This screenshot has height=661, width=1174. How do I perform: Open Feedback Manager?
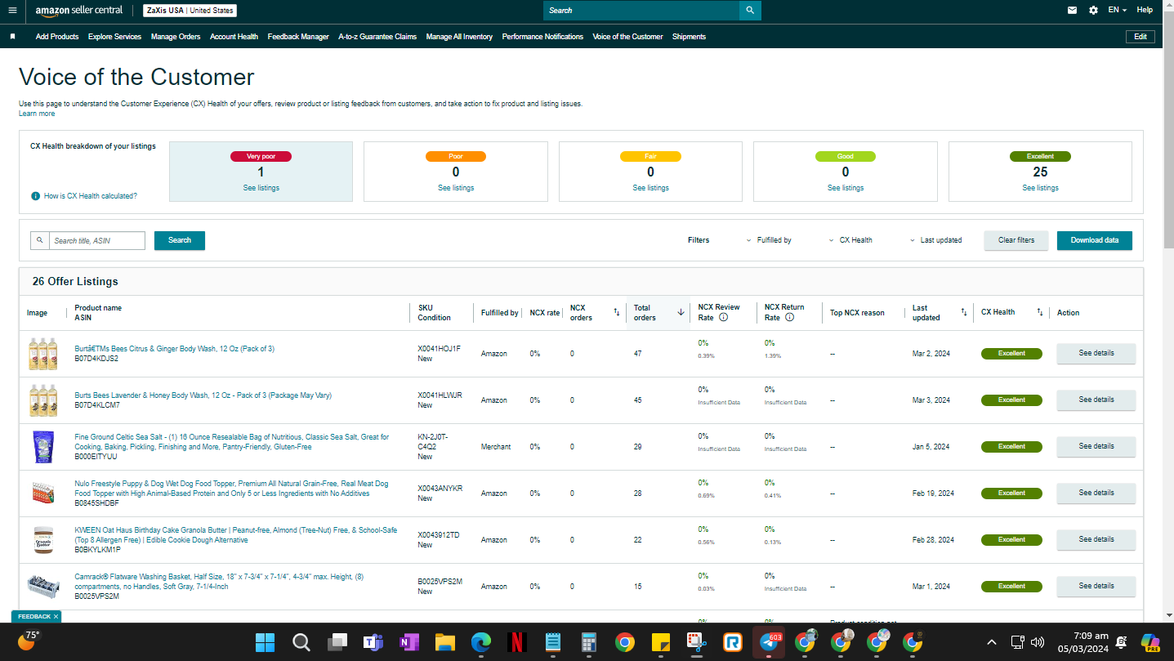point(298,37)
